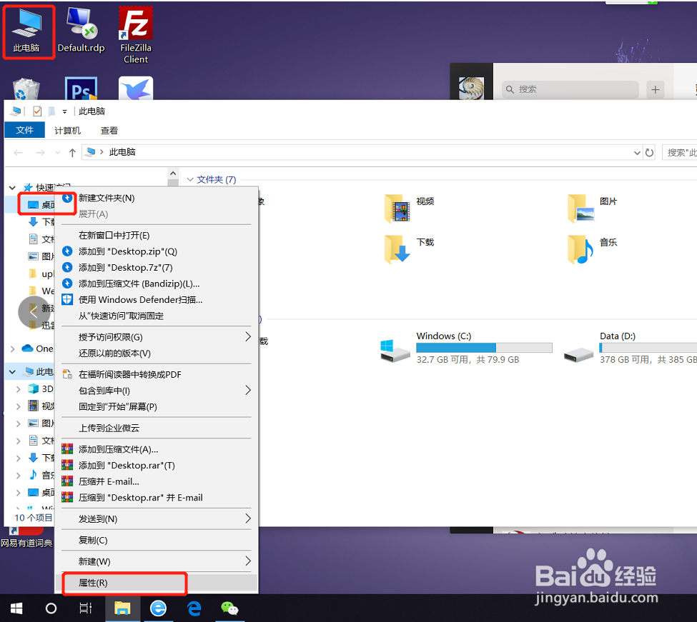This screenshot has width=697, height=622.
Task: Select 复制(C) in context menu
Action: click(156, 541)
